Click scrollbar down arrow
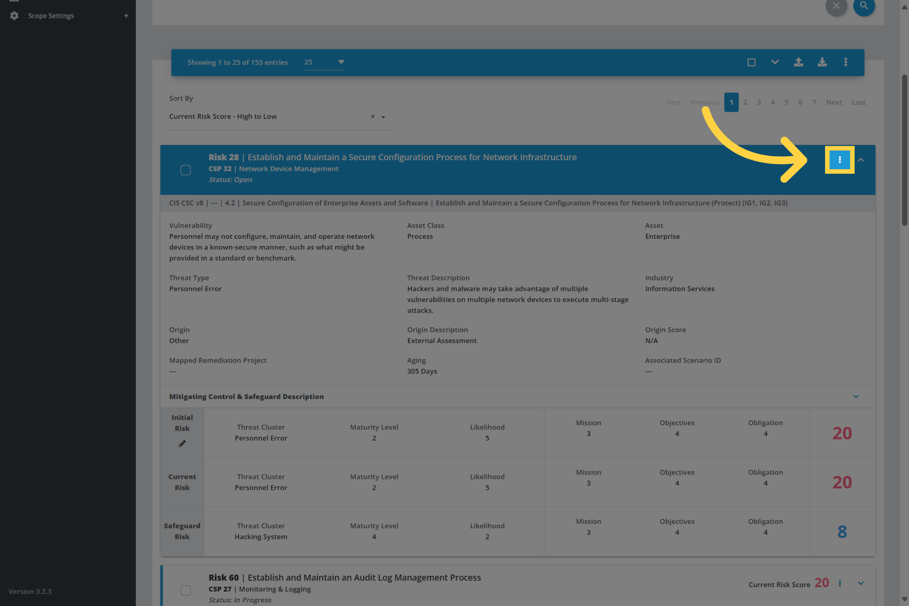This screenshot has width=909, height=606. click(x=905, y=599)
